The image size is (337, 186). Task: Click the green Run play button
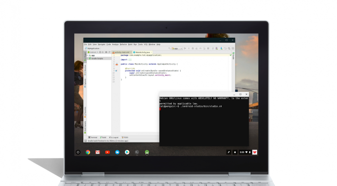pyautogui.click(x=185, y=48)
